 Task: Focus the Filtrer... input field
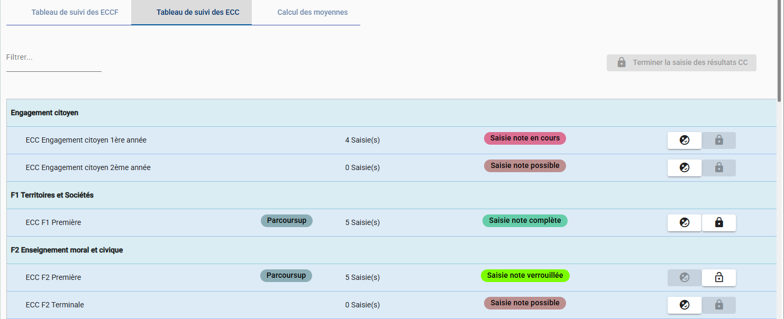coord(54,58)
